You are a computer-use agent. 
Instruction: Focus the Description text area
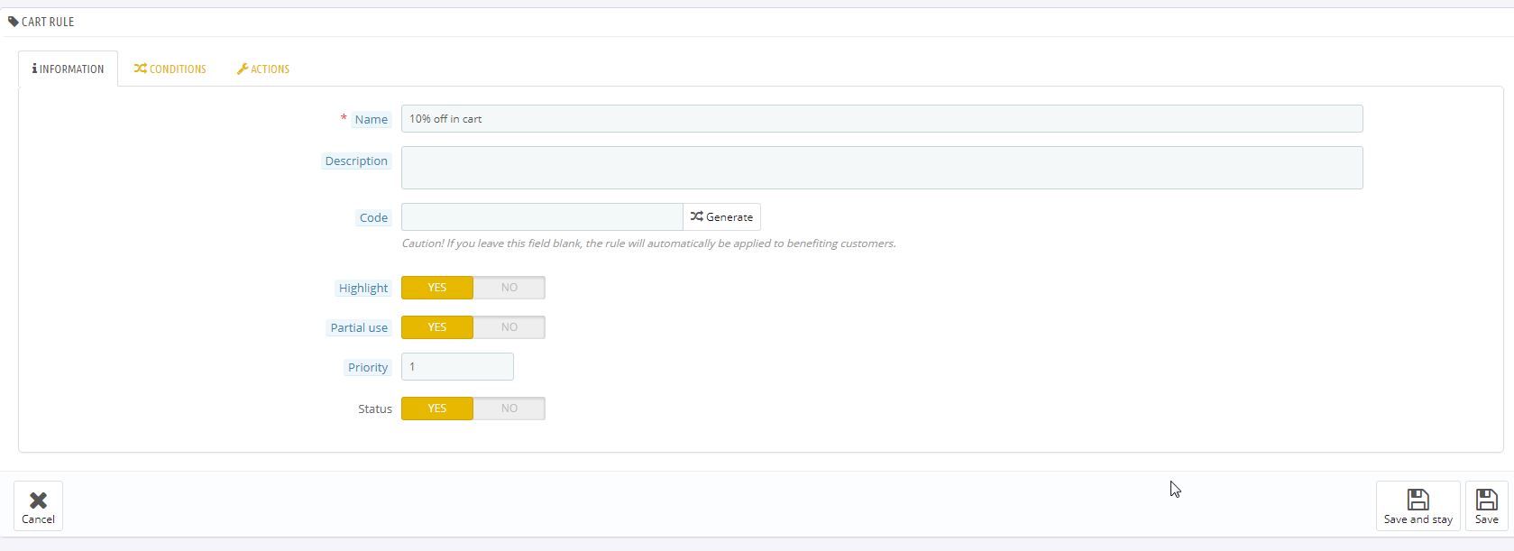[881, 168]
